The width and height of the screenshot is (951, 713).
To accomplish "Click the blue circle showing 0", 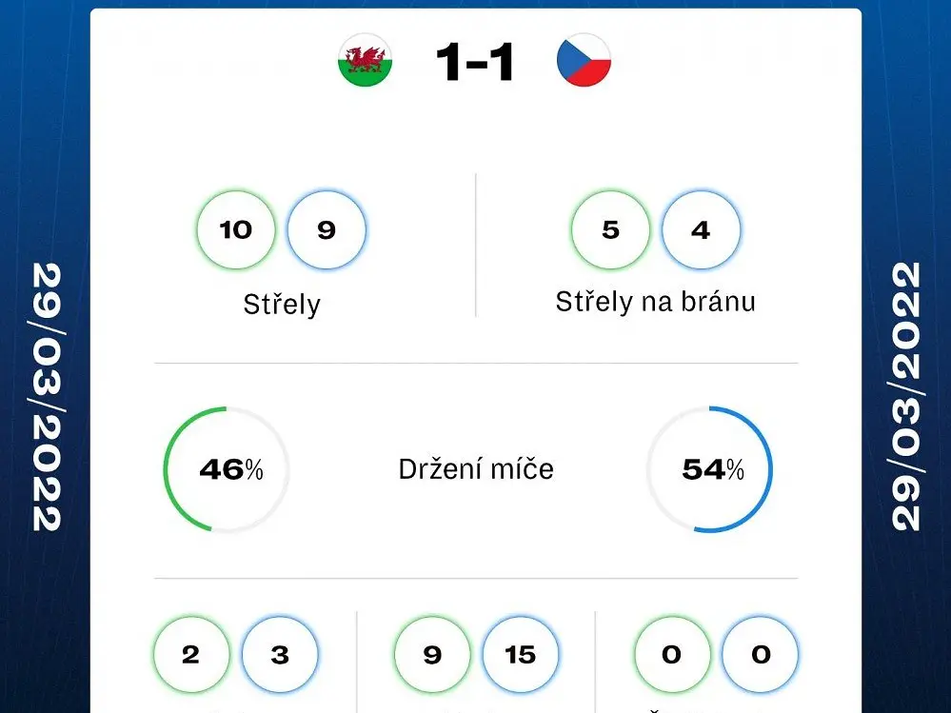I will point(761,655).
